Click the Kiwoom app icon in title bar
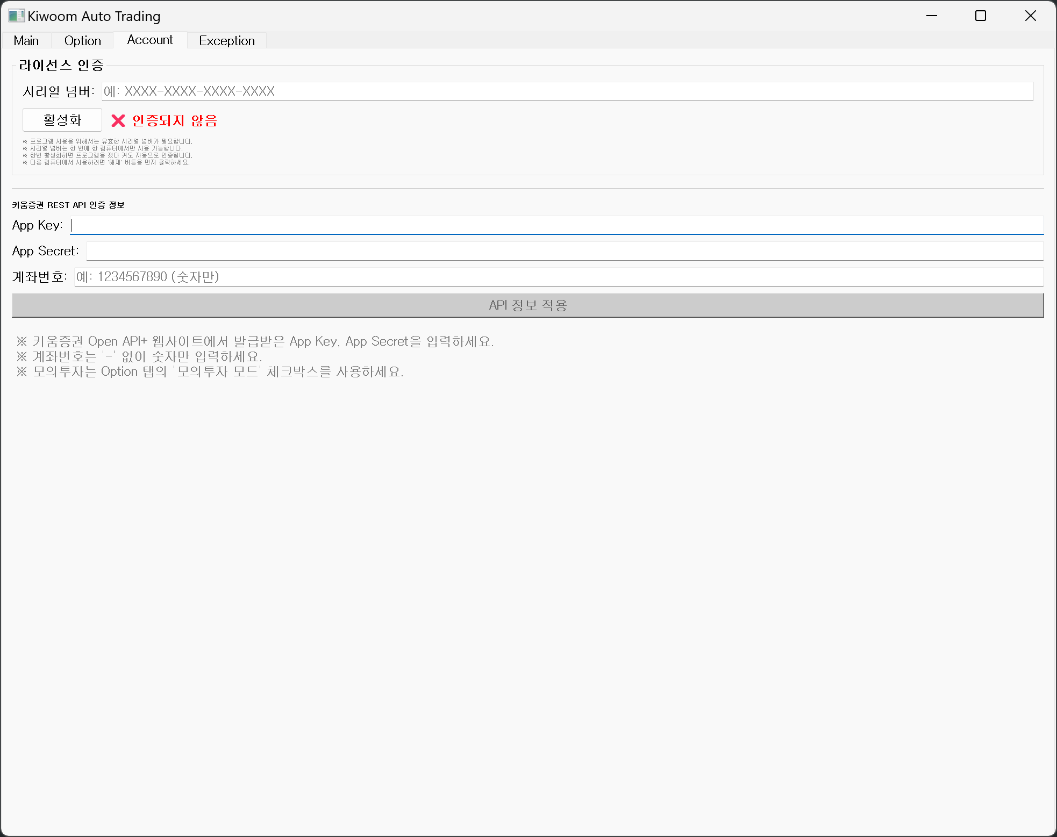 coord(16,16)
